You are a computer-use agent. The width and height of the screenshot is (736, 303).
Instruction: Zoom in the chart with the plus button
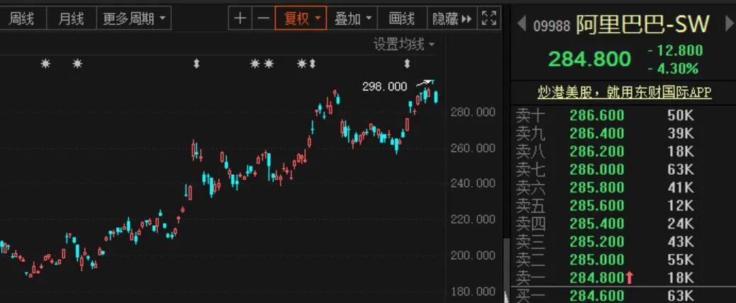(x=240, y=18)
